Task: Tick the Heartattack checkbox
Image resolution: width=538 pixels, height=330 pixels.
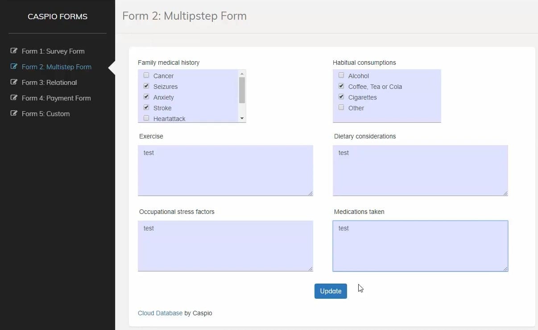Action: tap(146, 118)
